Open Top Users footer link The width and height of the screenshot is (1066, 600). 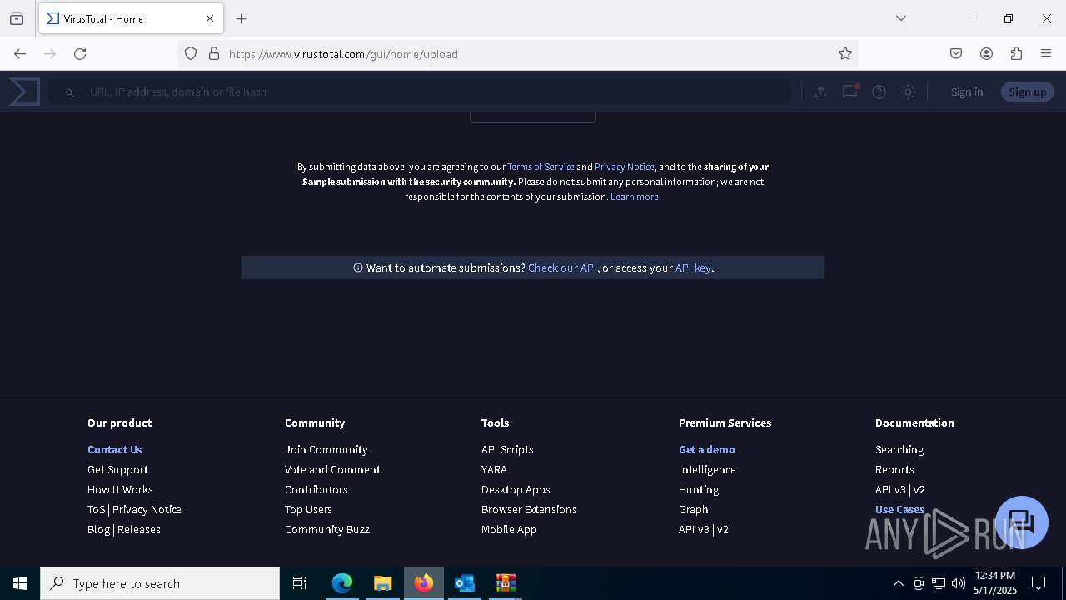(308, 510)
